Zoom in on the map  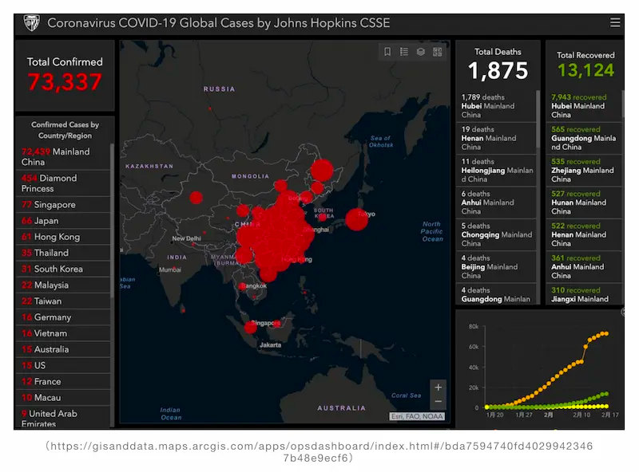[438, 387]
